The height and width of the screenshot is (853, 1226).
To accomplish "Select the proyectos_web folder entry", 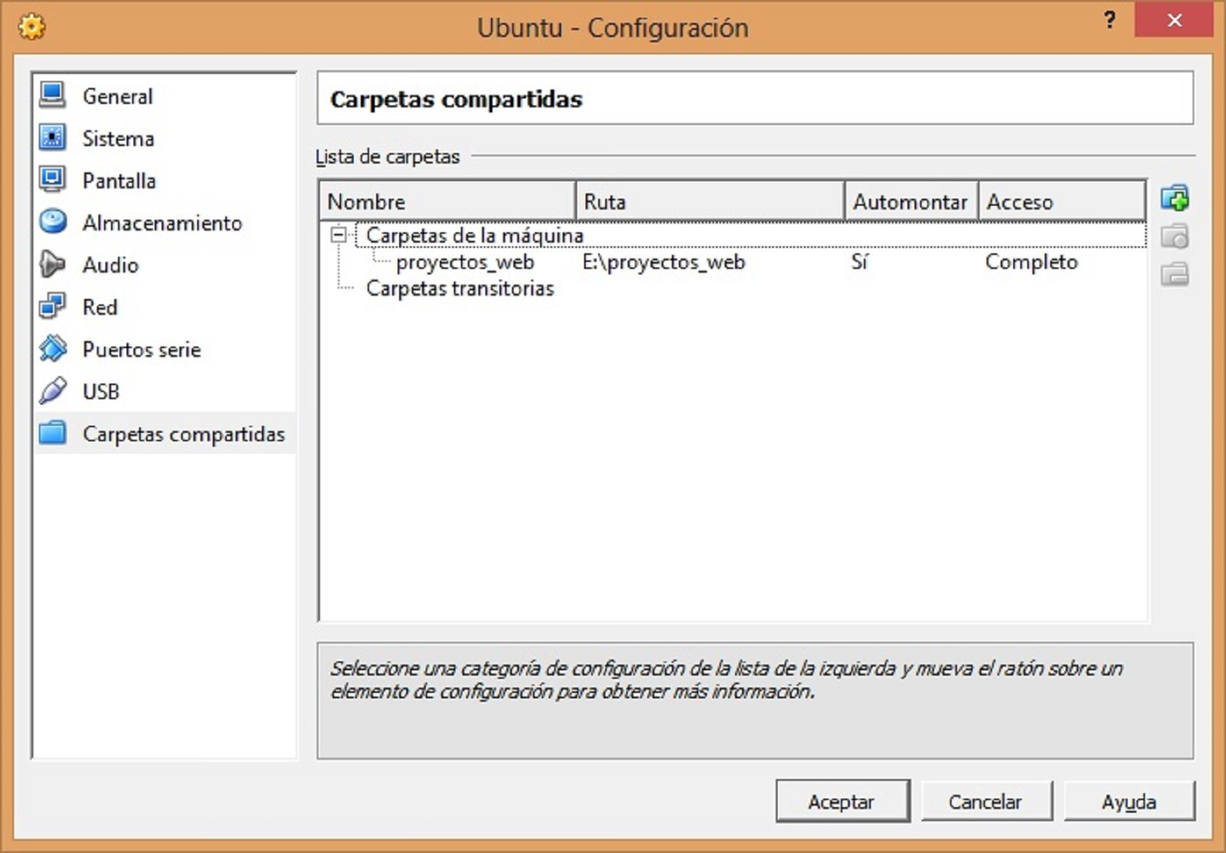I will (465, 262).
